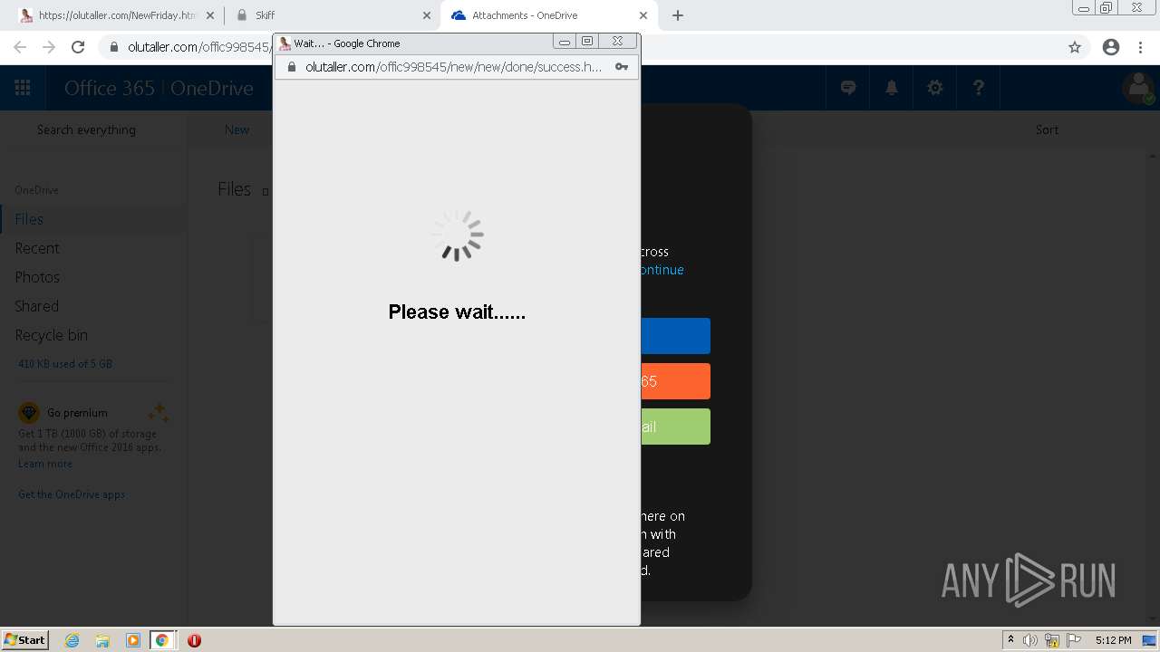1160x652 pixels.
Task: Open the settings gear in Office header
Action: (935, 88)
